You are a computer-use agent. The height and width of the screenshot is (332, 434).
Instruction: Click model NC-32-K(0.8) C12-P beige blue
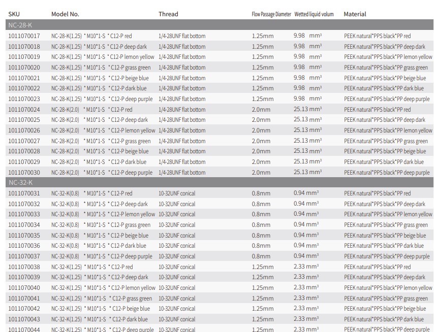coord(100,235)
